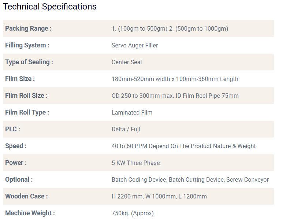Click the Film Size label
283x220 pixels.
click(20, 79)
